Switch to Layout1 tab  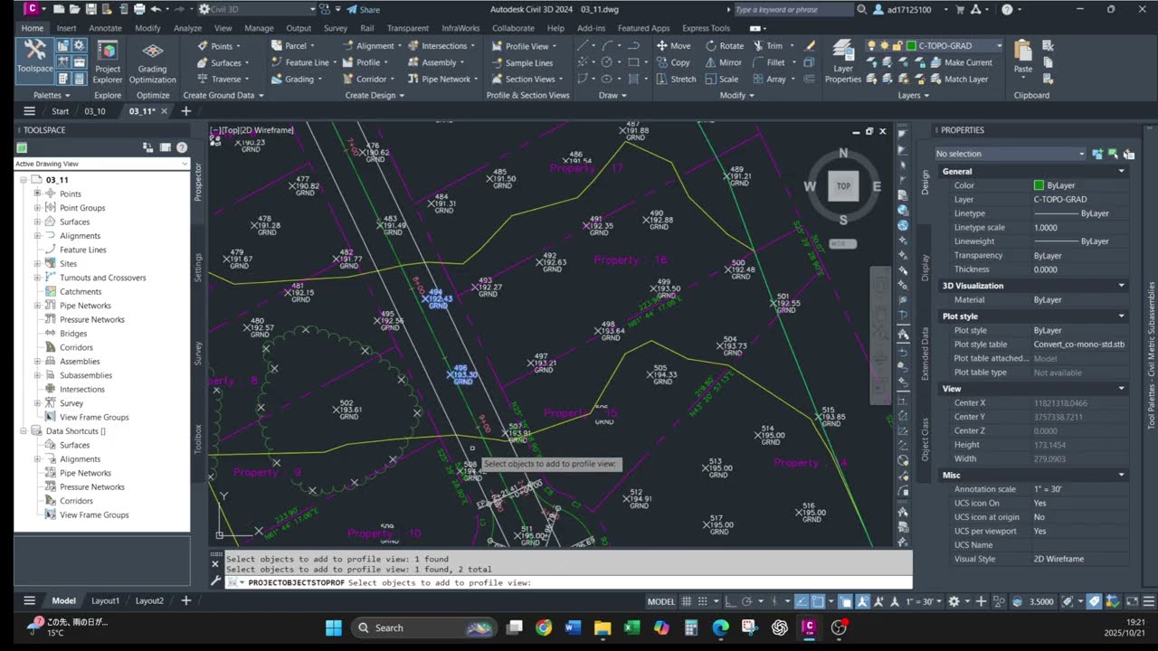[105, 600]
